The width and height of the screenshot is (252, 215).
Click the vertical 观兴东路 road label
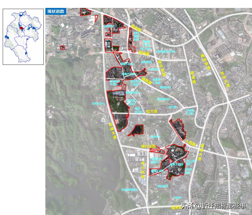click(x=162, y=68)
